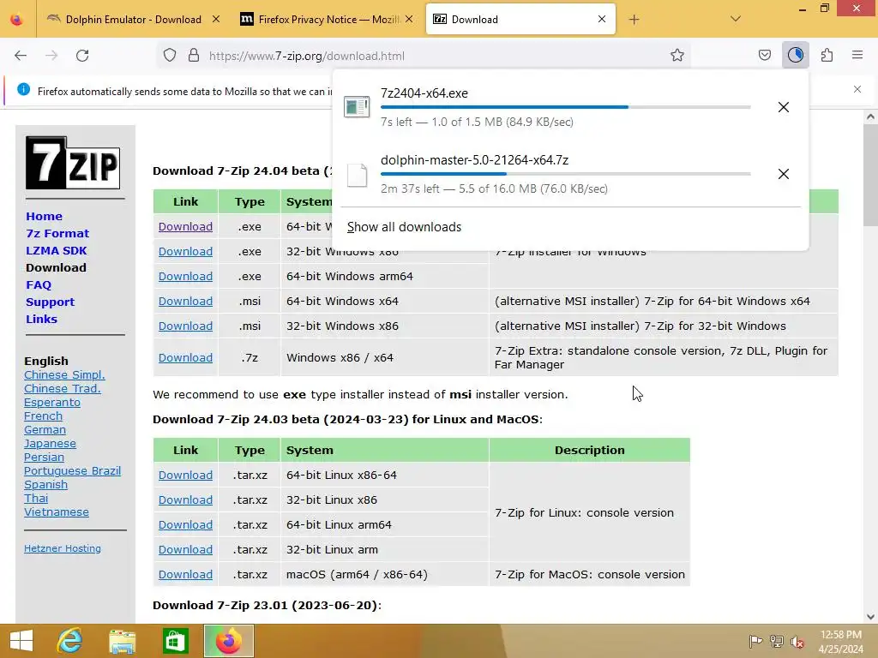This screenshot has height=658, width=878.
Task: Open the FAQ sidebar link
Action: click(x=39, y=284)
